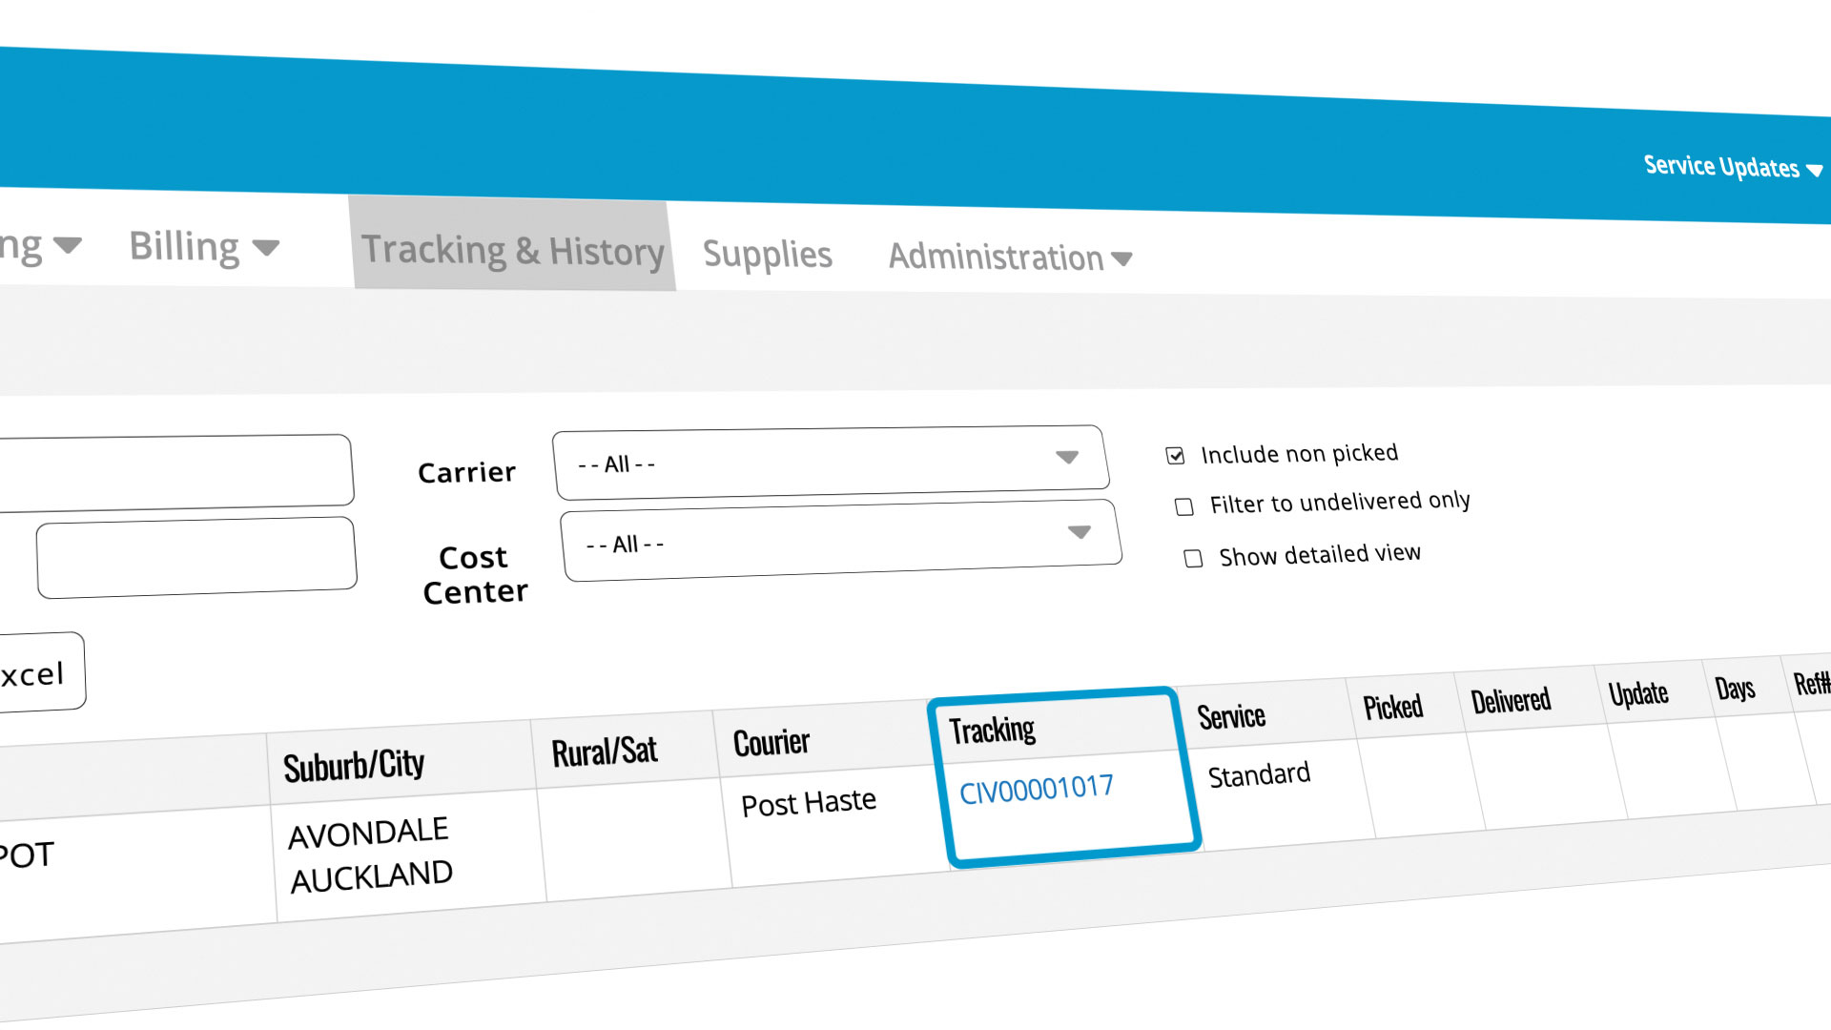Expand the Billing menu arrow
This screenshot has height=1030, width=1831.
tap(266, 249)
